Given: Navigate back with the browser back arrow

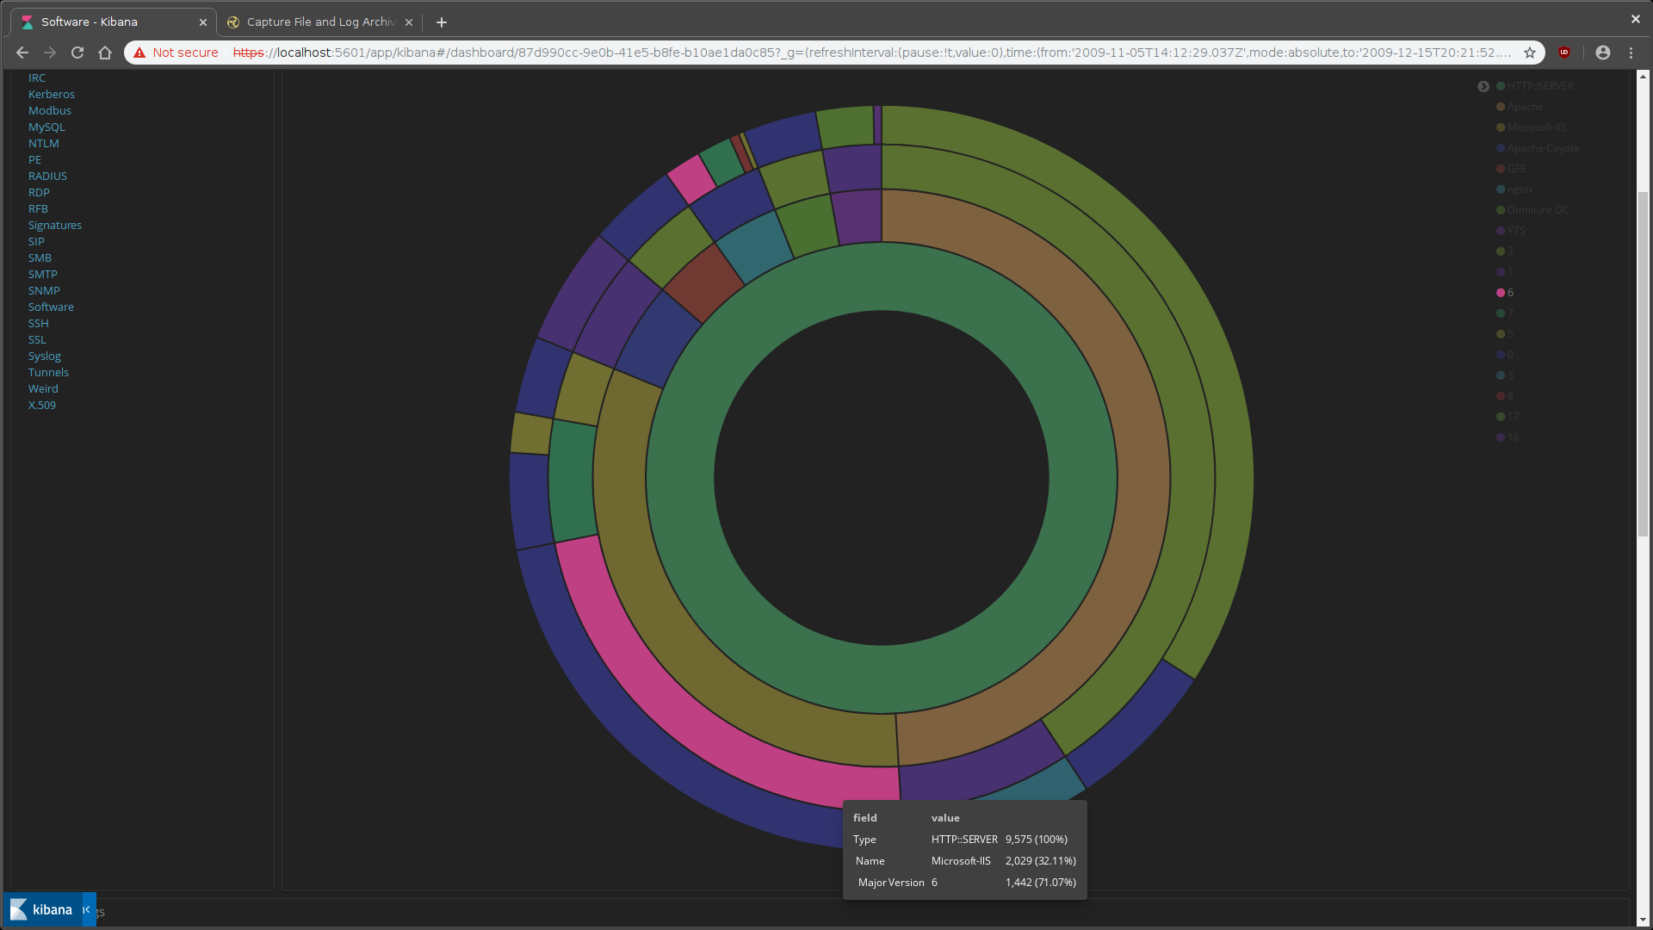Looking at the screenshot, I should coord(22,53).
